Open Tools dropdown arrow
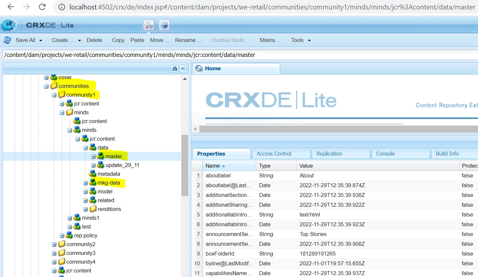 click(x=309, y=40)
